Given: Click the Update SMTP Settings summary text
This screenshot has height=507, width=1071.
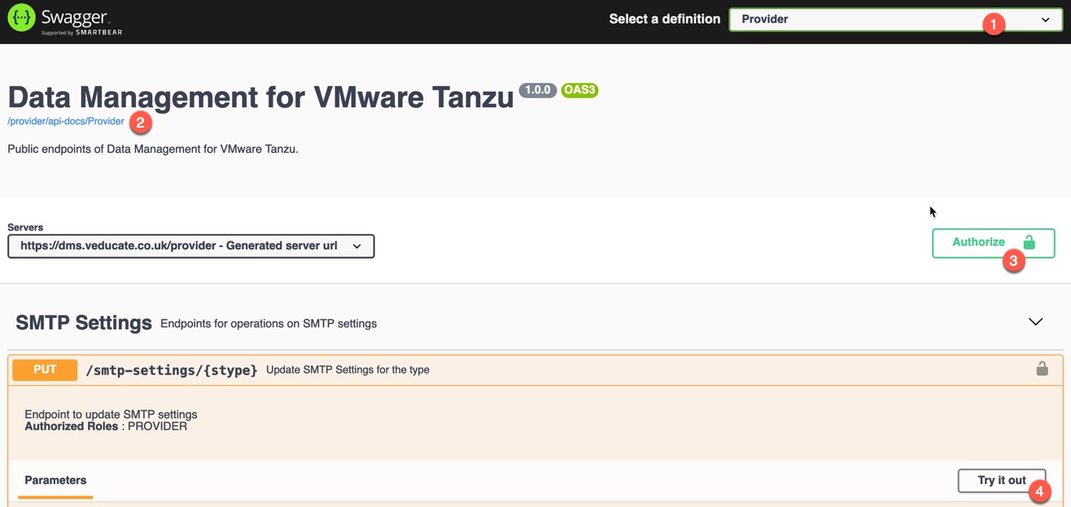Looking at the screenshot, I should (348, 370).
